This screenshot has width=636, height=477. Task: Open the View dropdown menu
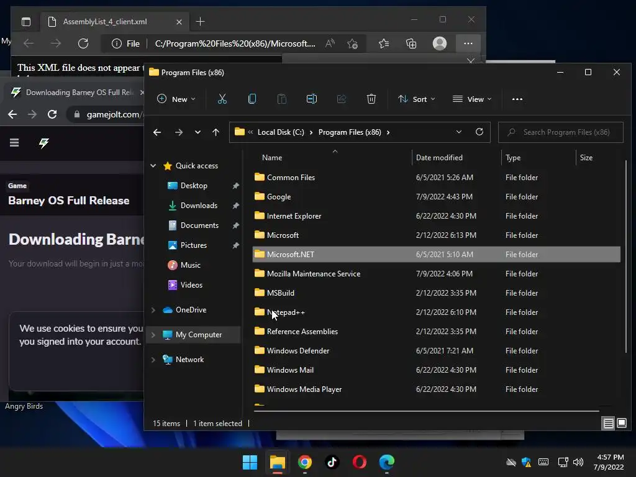[472, 99]
